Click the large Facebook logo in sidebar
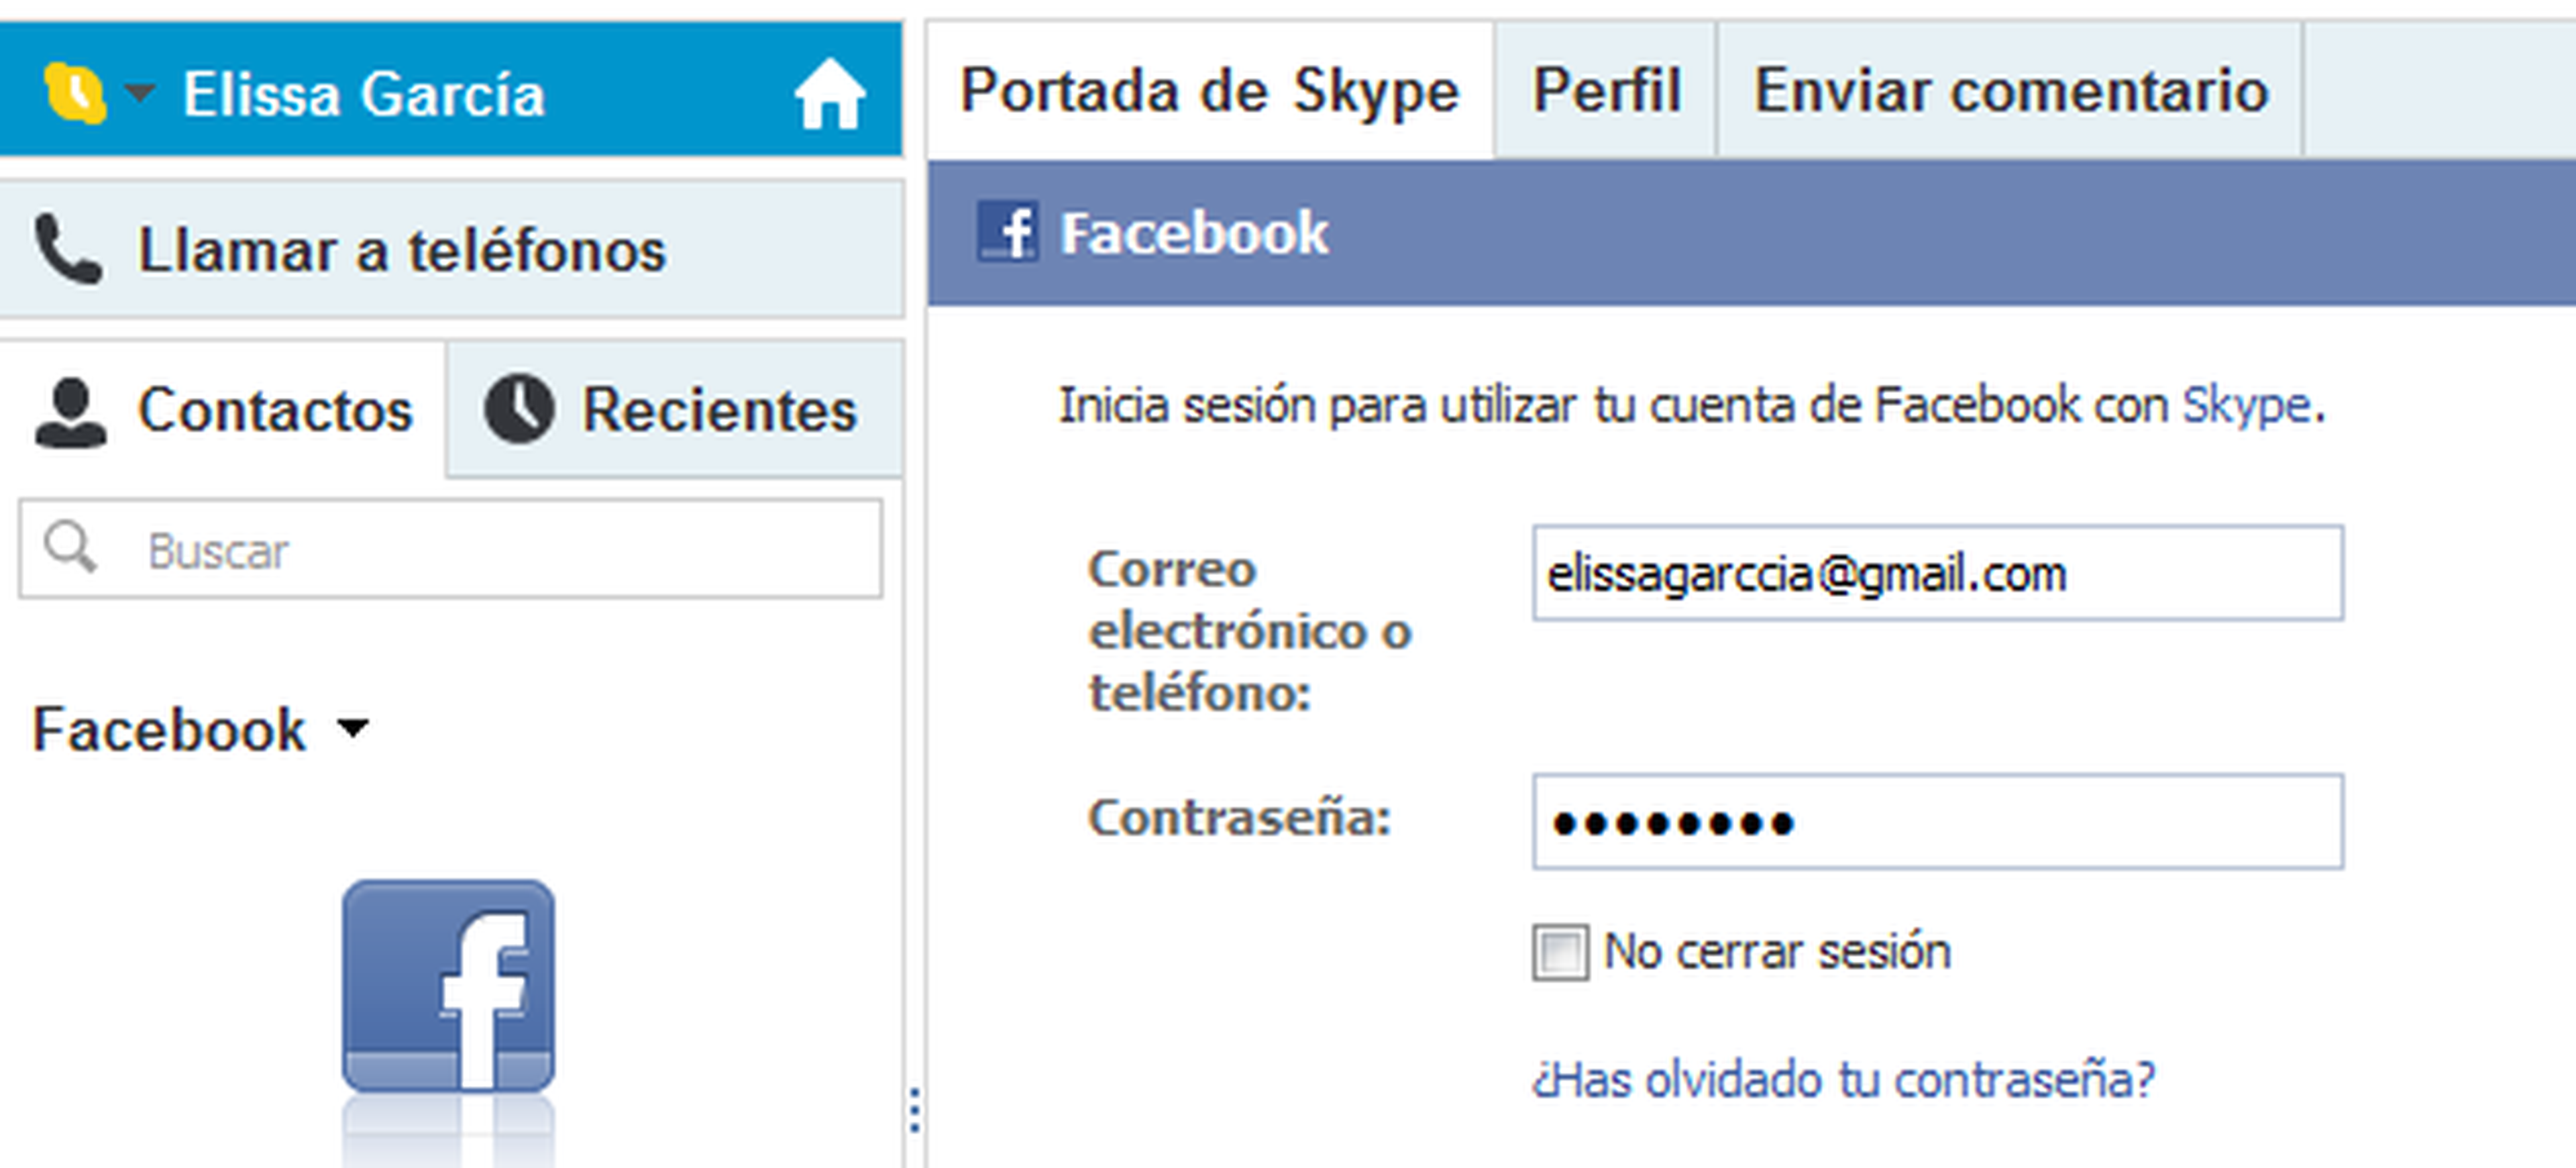The width and height of the screenshot is (2576, 1168). [448, 986]
